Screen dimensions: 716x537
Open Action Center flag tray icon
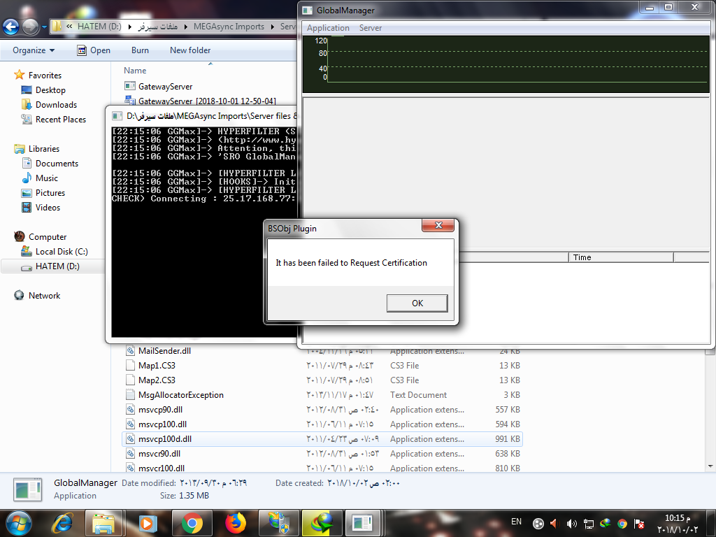pyautogui.click(x=639, y=524)
